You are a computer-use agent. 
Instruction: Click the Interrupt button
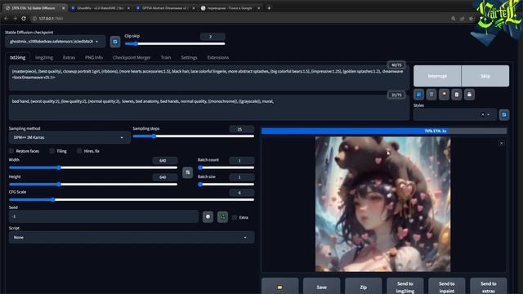pos(437,76)
